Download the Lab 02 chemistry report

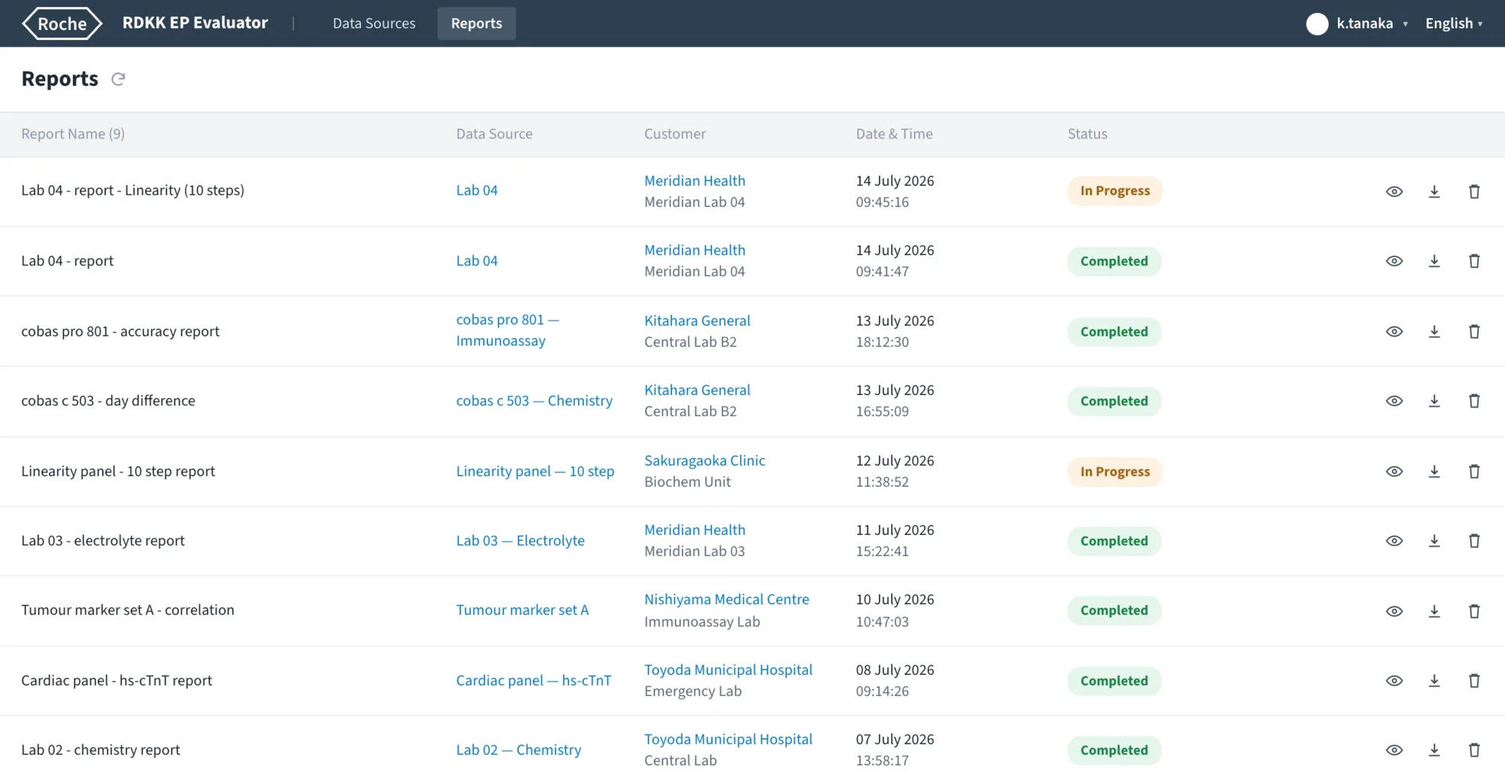(1434, 750)
